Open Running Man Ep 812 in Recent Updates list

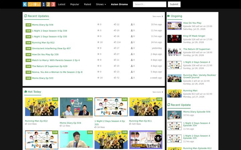(43, 43)
